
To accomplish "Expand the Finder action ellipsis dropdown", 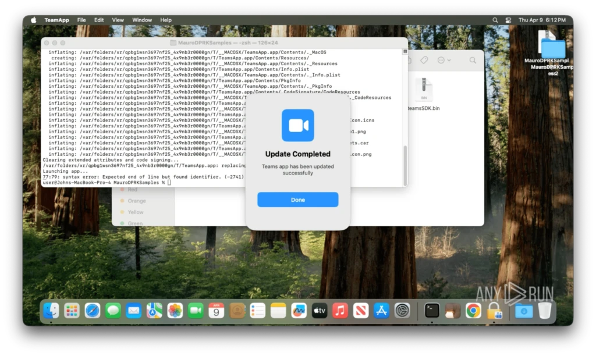I will [x=444, y=60].
